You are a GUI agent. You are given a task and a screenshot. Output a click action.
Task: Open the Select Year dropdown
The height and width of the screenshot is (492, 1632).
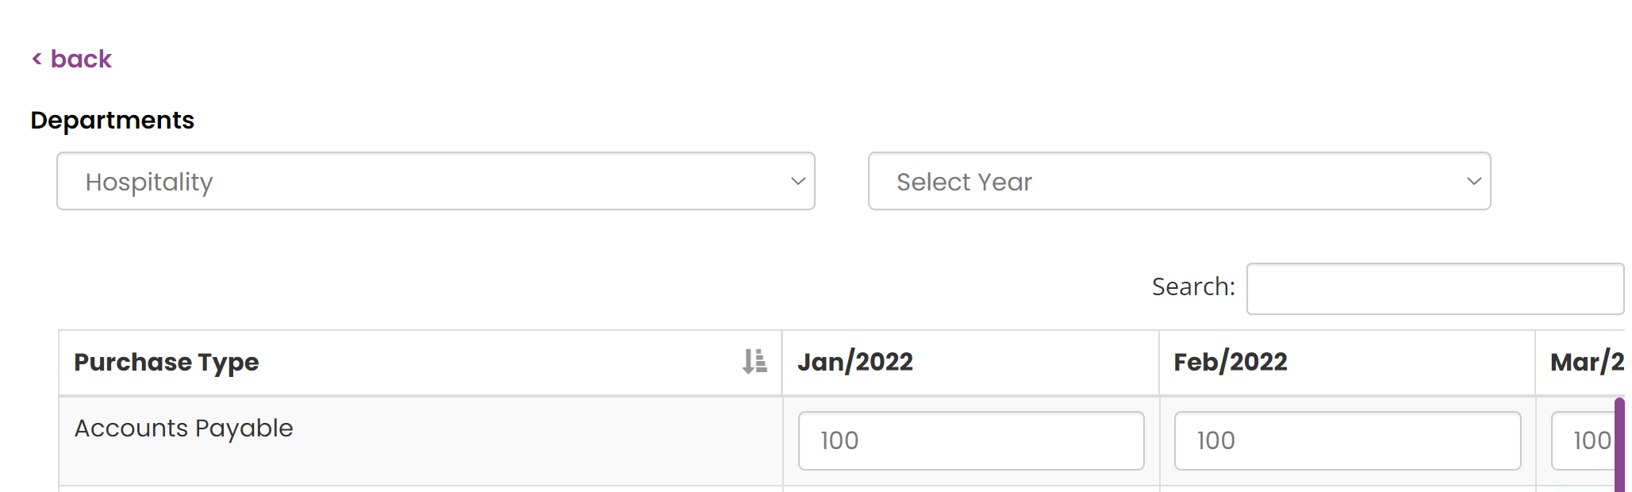[1179, 181]
